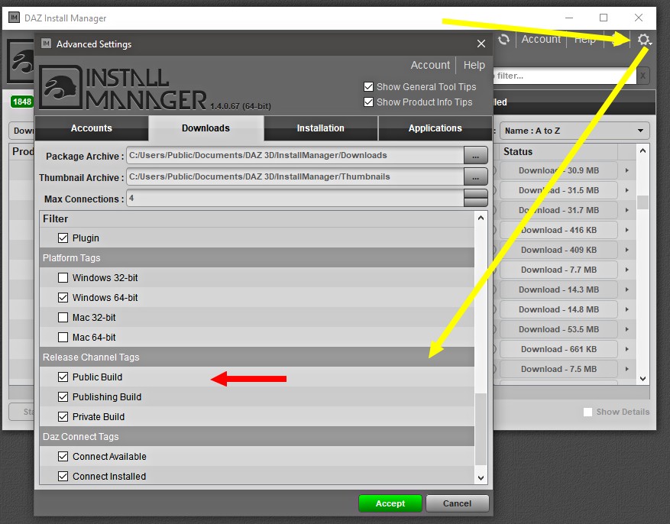
Task: Uncheck Windows 64-bit platform tag
Action: (x=63, y=298)
